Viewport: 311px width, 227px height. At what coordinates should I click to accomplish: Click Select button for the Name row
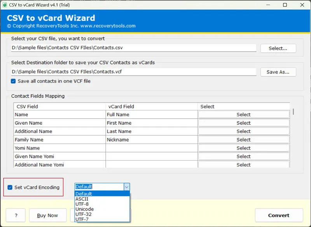point(244,115)
